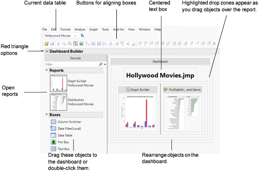Open the Edit menu
This screenshot has height=174, width=260.
pyautogui.click(x=54, y=29)
